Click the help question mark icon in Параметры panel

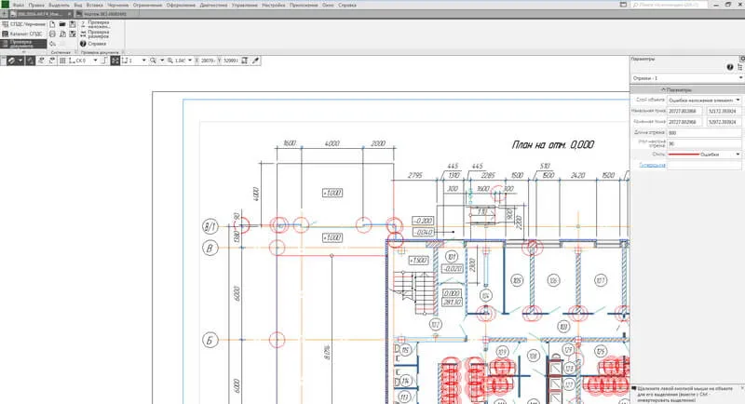(x=729, y=68)
